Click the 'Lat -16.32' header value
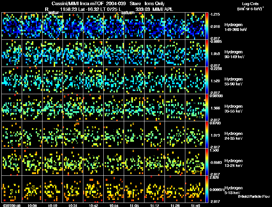Screen dimensions: 272x207 88,9
